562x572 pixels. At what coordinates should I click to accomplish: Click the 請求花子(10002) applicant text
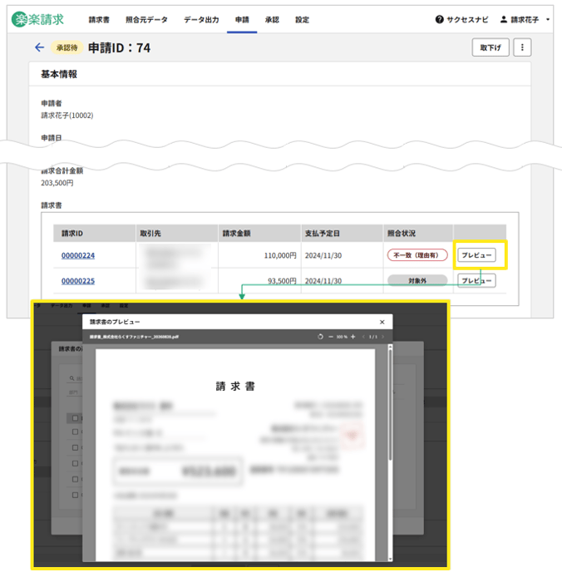[x=67, y=116]
